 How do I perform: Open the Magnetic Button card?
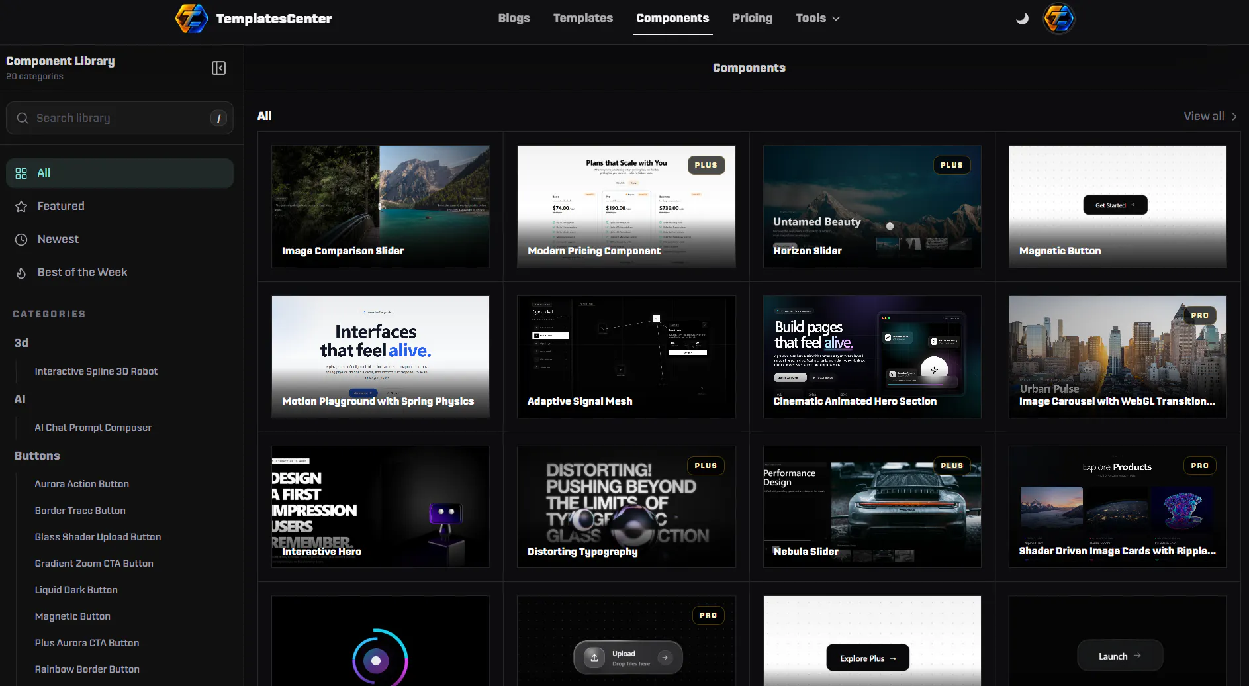[x=1118, y=207]
